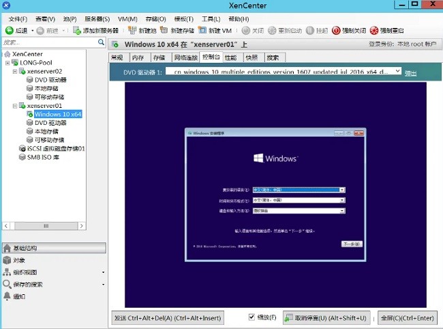The image size is (443, 329).
Task: Collapse the xenserver02 tree node
Action: click(x=15, y=72)
